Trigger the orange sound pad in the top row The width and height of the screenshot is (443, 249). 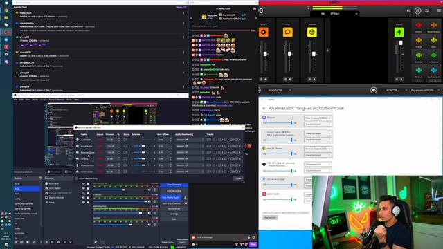[434, 25]
